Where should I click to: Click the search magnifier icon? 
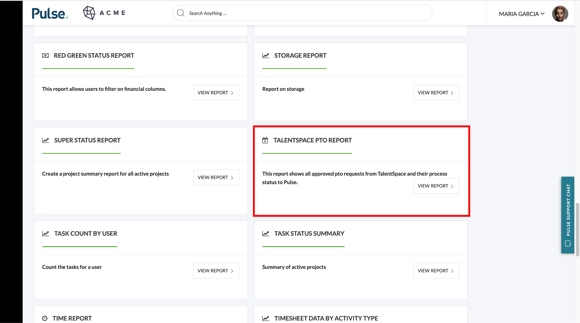tap(181, 13)
